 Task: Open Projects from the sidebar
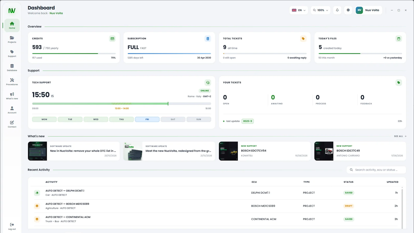click(12, 39)
